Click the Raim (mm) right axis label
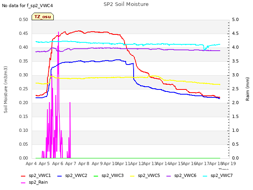This screenshot has height=190, width=253. [x=247, y=89]
